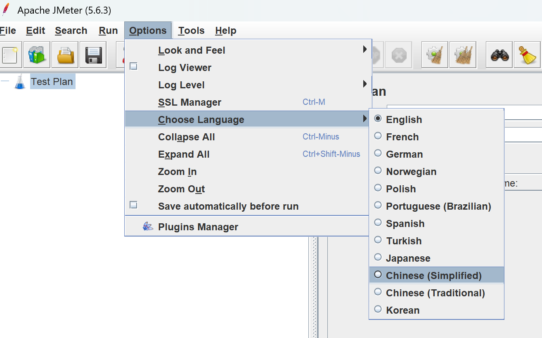Click the greyed-out Shutdown X icon
This screenshot has height=338, width=542.
[398, 54]
